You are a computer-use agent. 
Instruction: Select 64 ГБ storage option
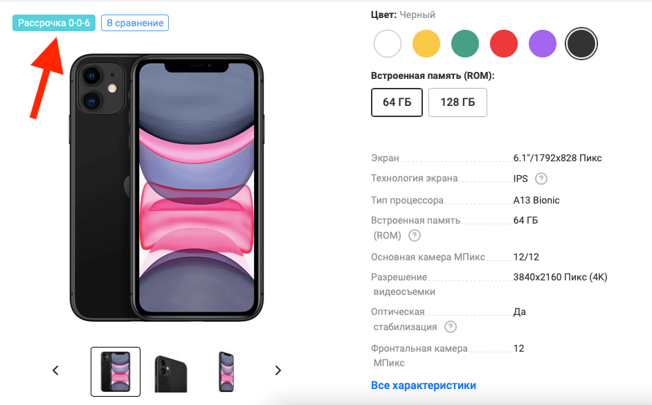coord(397,102)
